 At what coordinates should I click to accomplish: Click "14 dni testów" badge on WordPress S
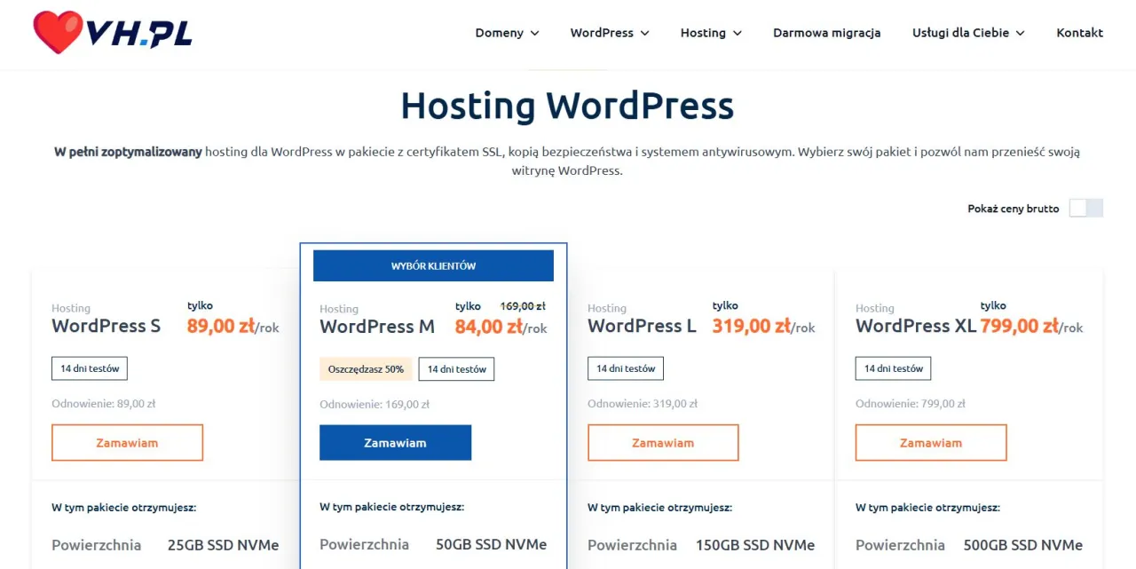(89, 368)
